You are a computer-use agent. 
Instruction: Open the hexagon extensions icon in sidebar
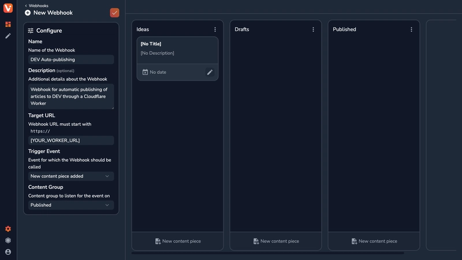(x=8, y=240)
